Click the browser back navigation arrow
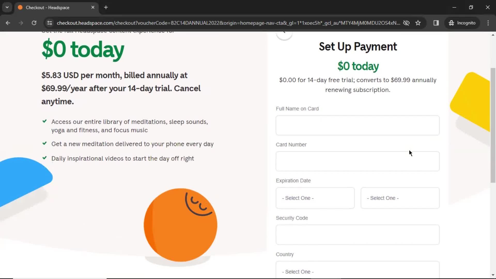 (x=8, y=23)
